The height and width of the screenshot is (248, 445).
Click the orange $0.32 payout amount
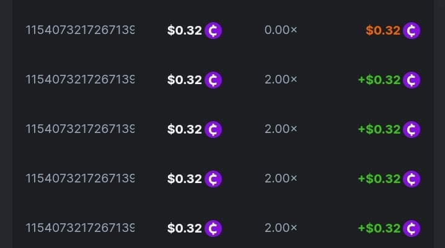[382, 30]
